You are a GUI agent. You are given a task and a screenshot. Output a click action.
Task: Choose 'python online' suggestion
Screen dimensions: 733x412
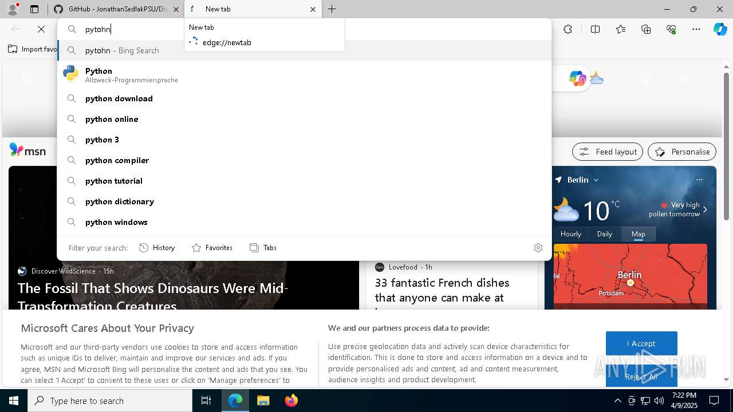[x=305, y=119]
